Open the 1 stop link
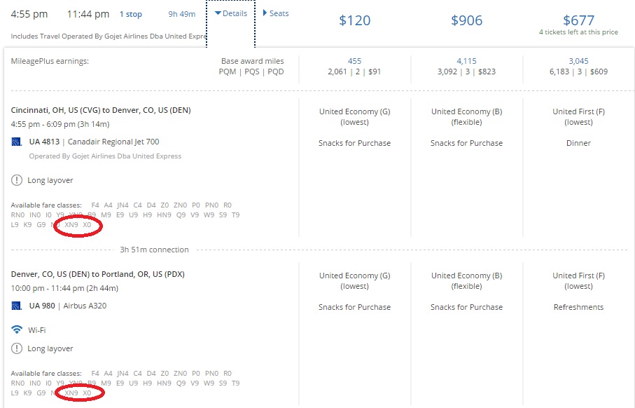This screenshot has height=408, width=635. coord(130,14)
